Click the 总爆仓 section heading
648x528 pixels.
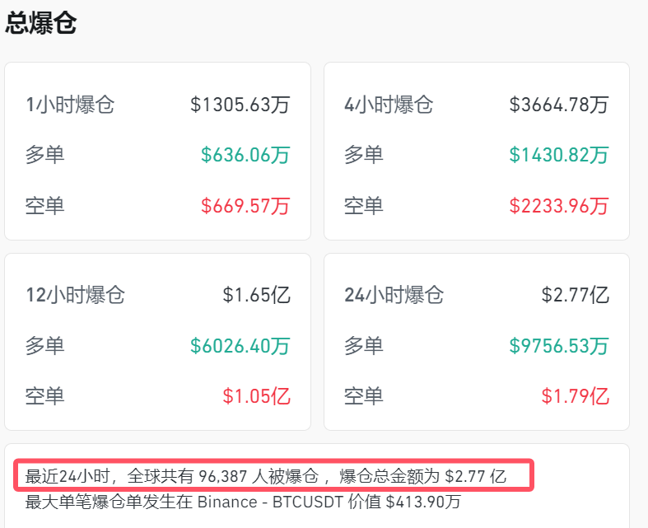[x=41, y=24]
